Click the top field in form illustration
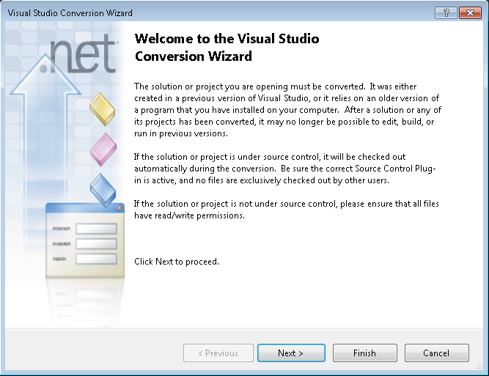 (x=96, y=229)
